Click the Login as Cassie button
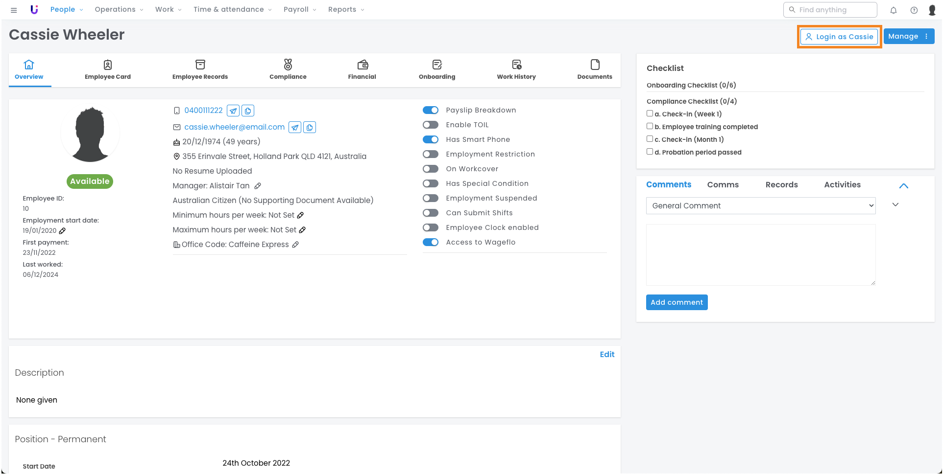943x475 pixels. point(839,37)
